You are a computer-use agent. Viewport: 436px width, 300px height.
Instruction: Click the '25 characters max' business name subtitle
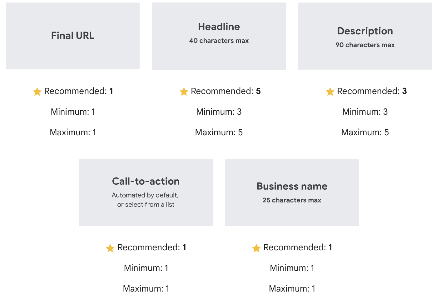(x=292, y=200)
